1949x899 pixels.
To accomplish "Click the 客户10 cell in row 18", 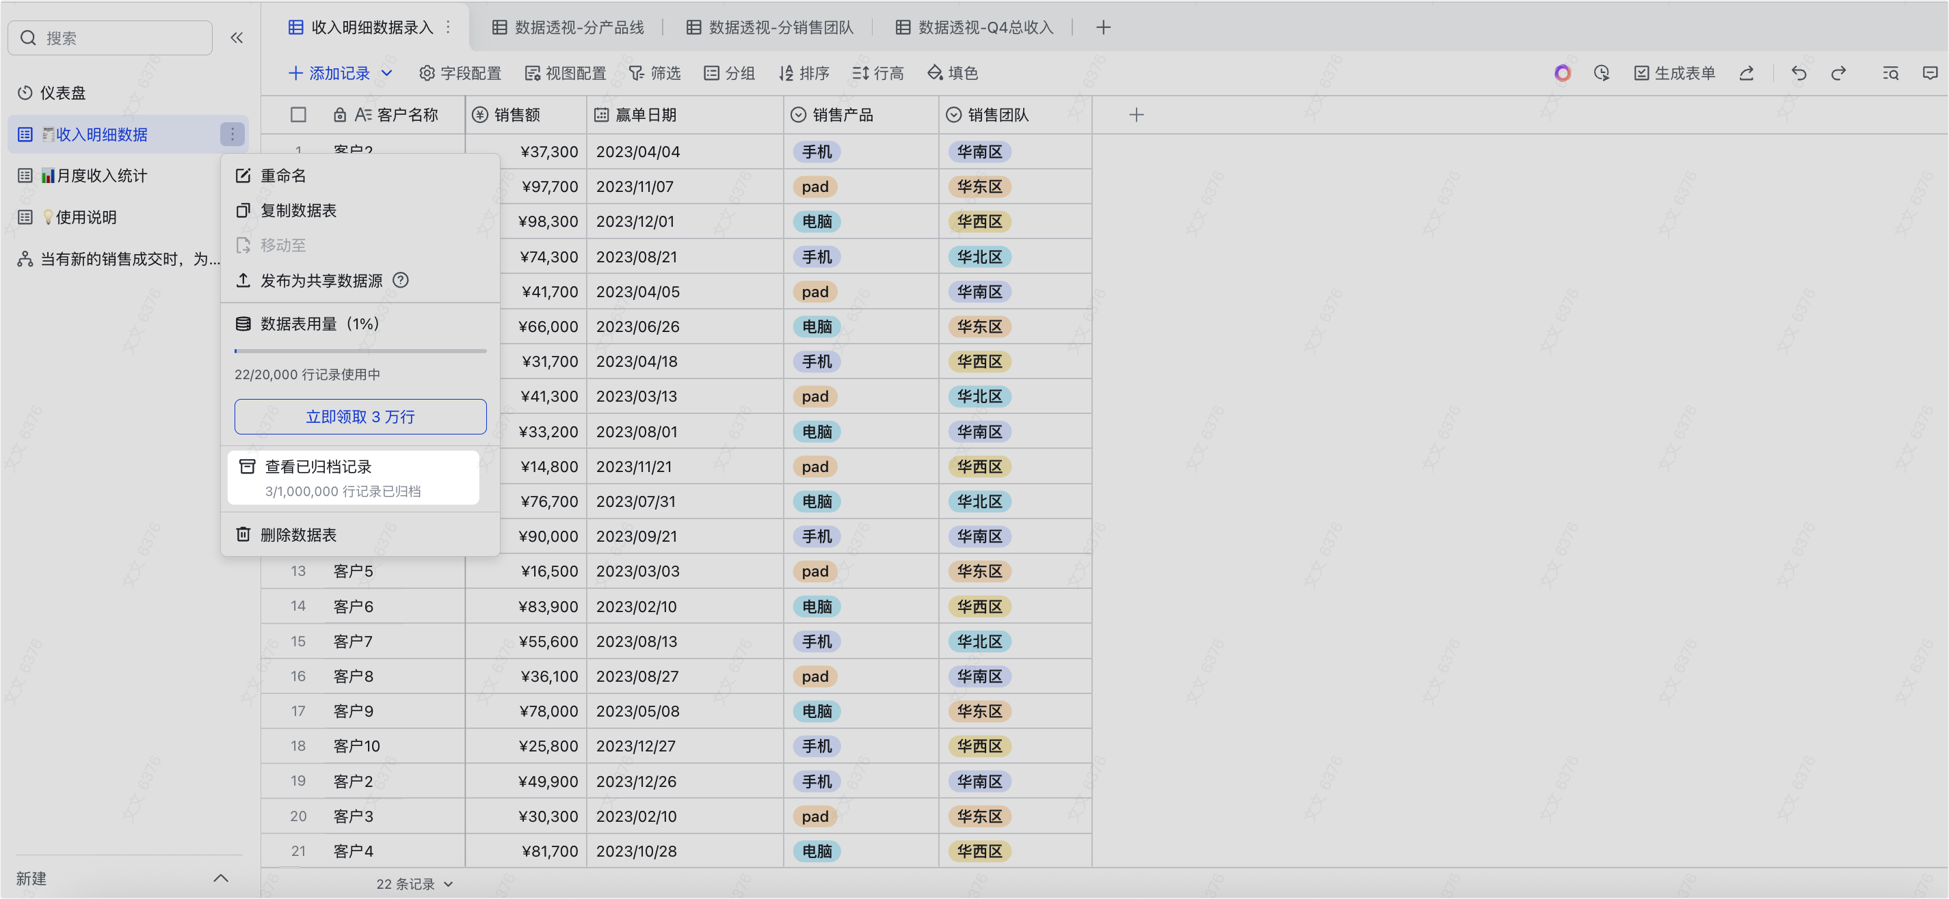I will pyautogui.click(x=394, y=746).
